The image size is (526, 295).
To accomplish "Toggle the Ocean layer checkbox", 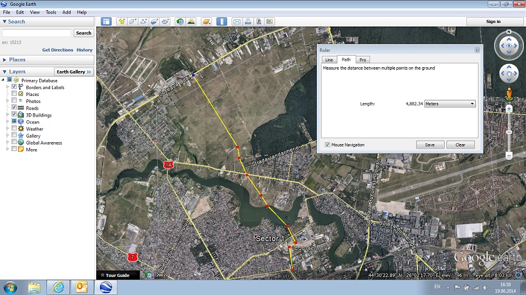I will 13,121.
